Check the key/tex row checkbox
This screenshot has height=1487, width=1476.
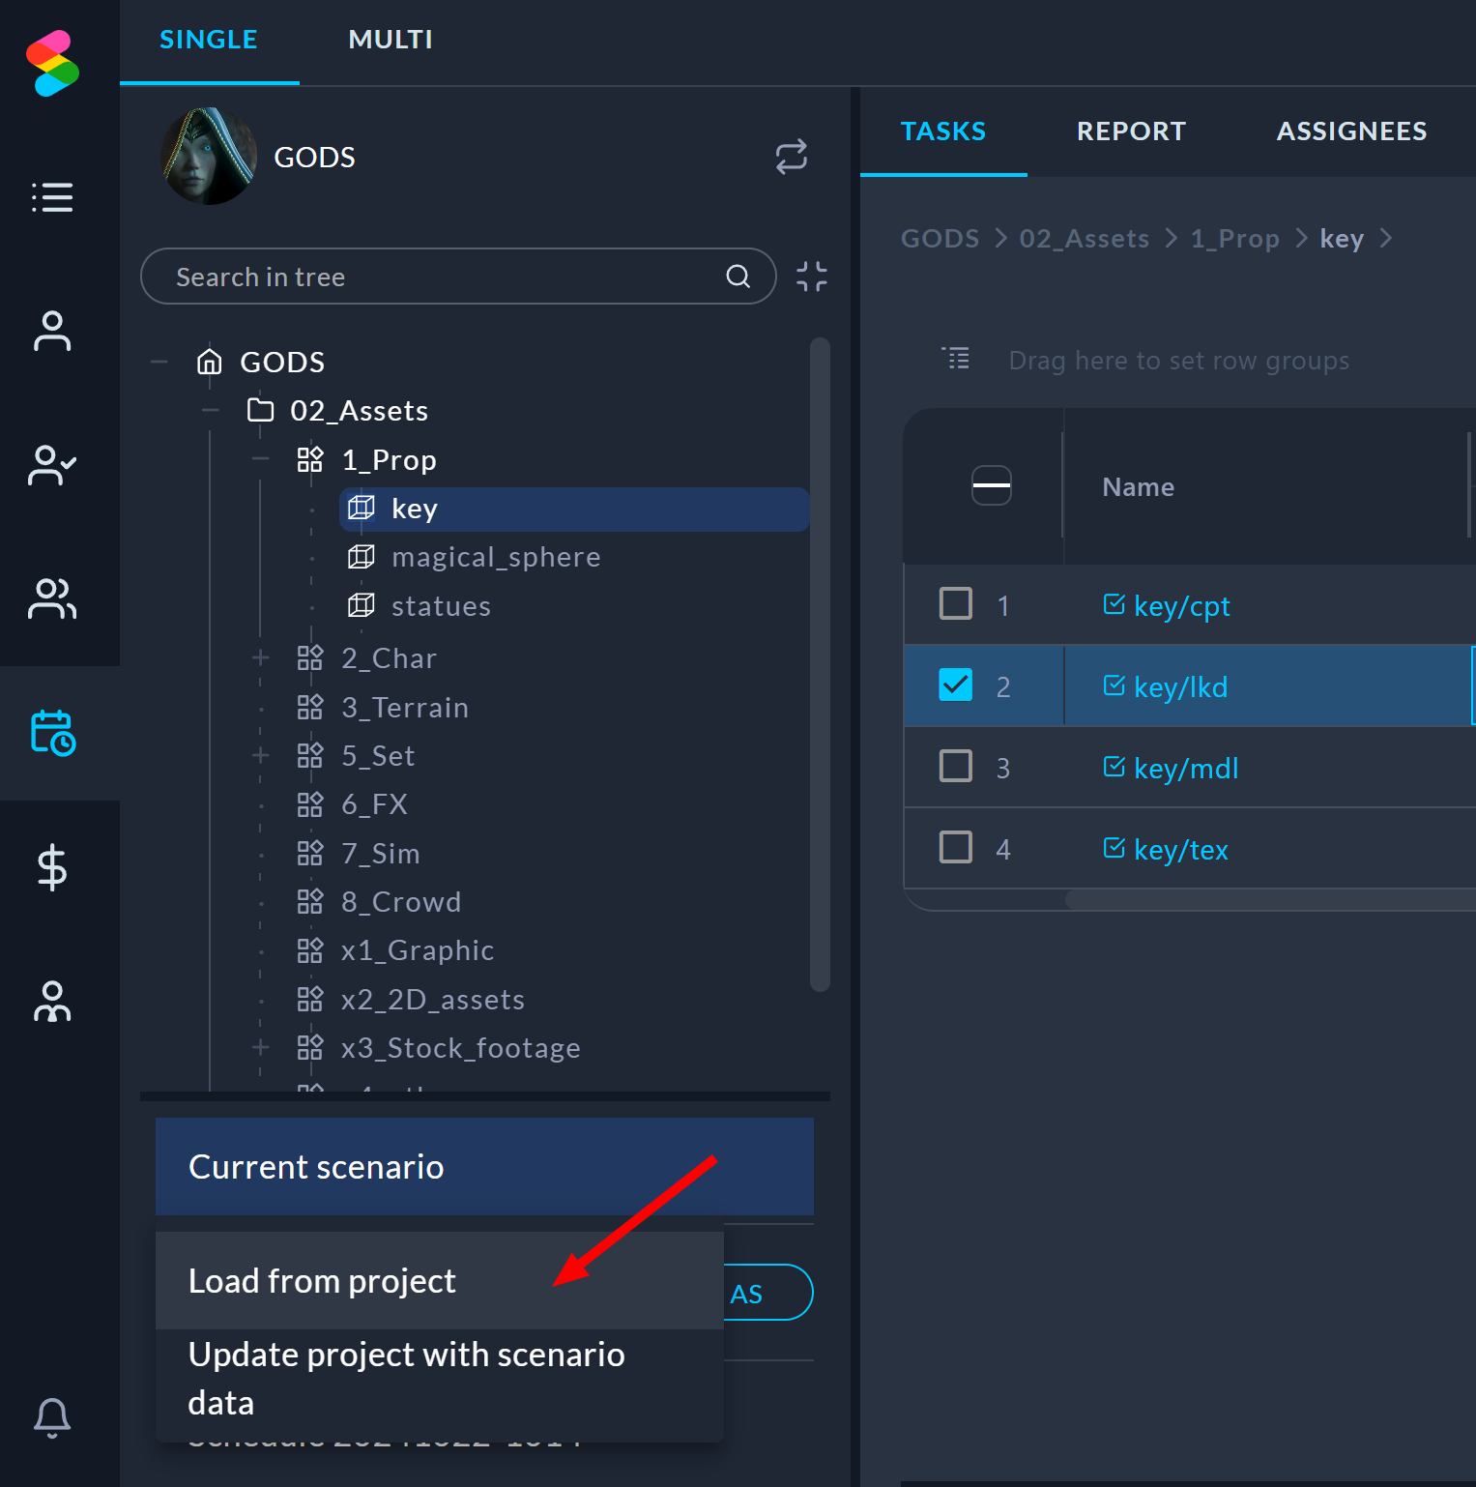pos(956,847)
